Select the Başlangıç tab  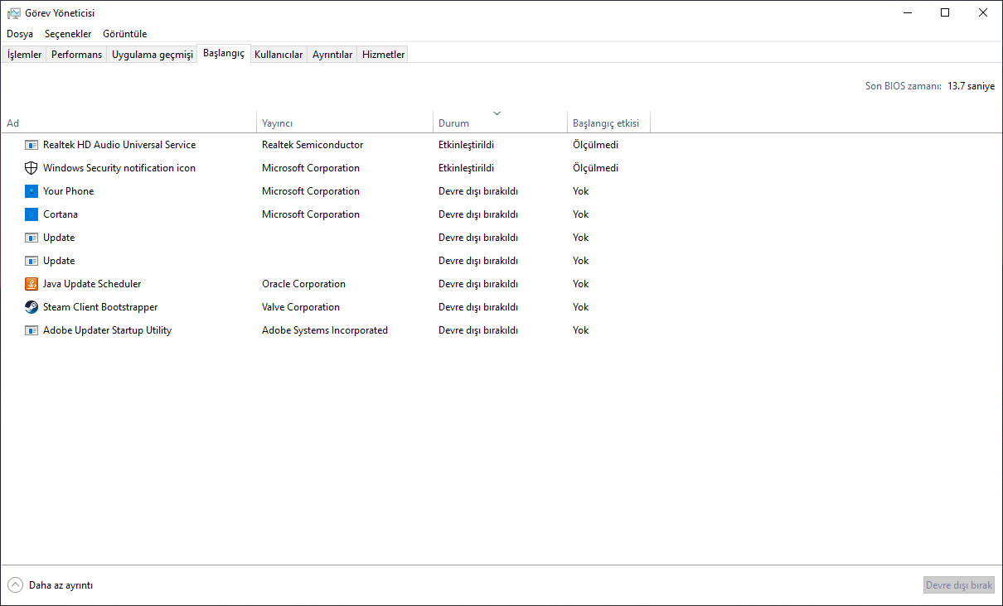(224, 53)
